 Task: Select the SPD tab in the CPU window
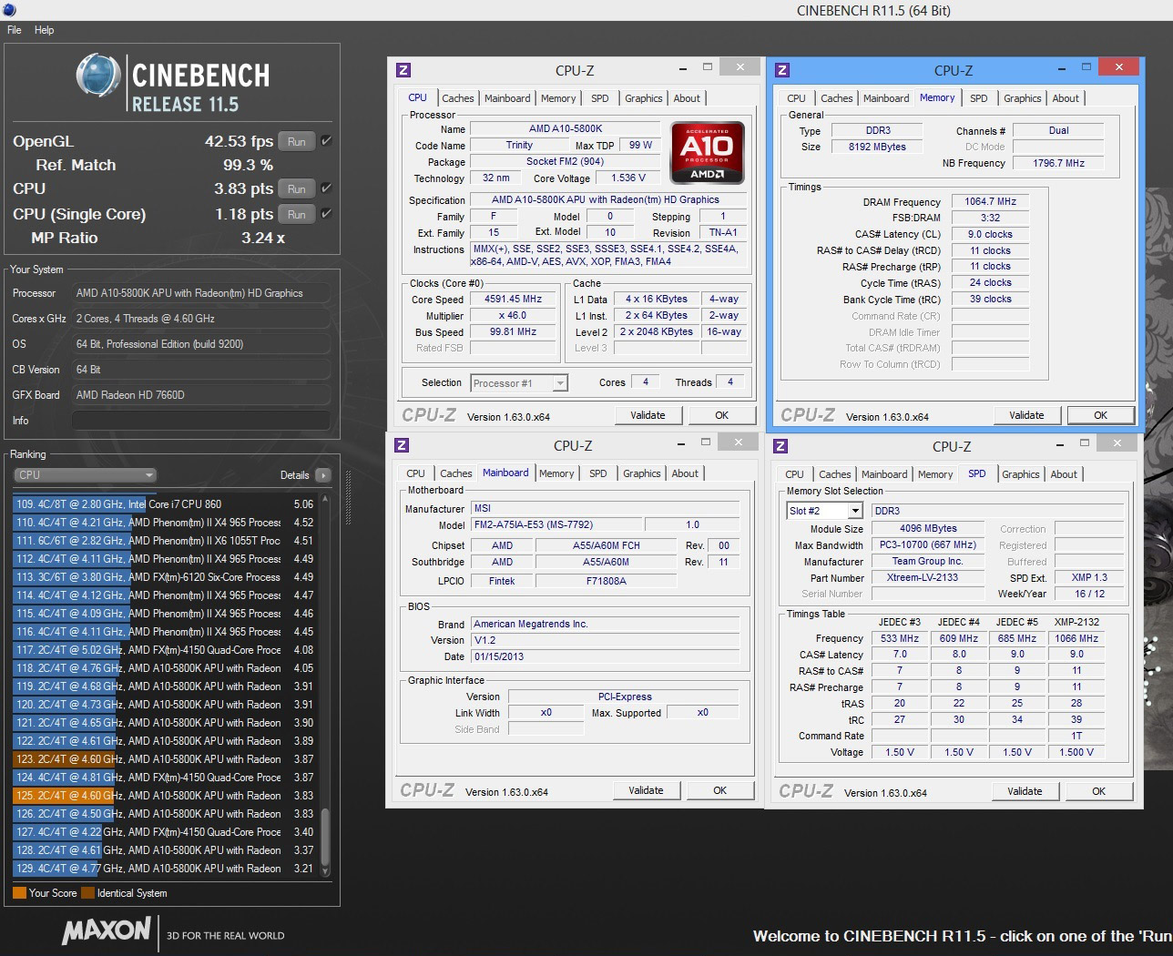(600, 98)
